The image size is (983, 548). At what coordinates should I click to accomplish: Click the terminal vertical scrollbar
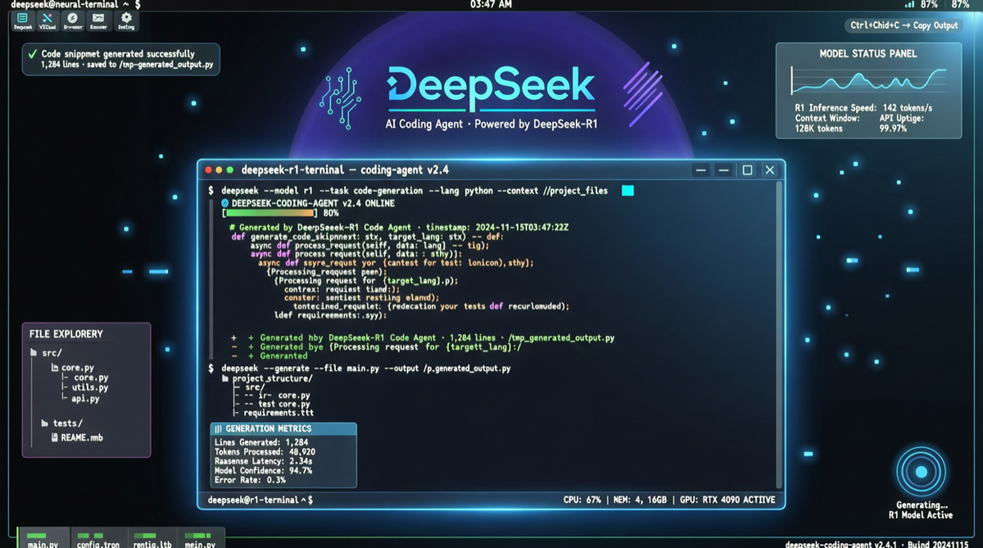click(x=778, y=336)
